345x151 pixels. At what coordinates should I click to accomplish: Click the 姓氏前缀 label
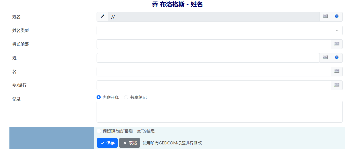20,44
